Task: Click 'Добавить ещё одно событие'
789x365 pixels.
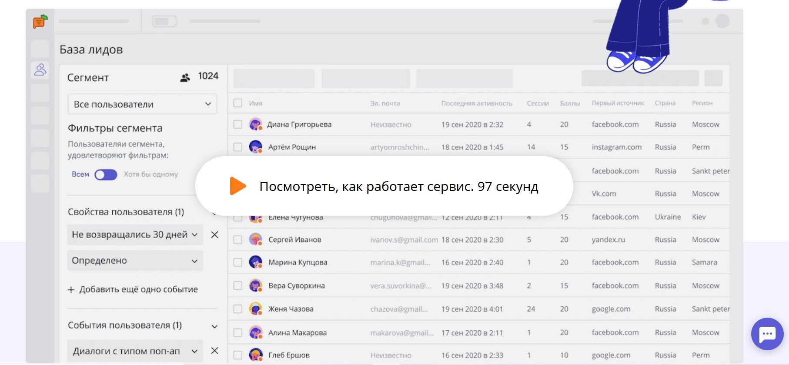Action: coord(133,289)
